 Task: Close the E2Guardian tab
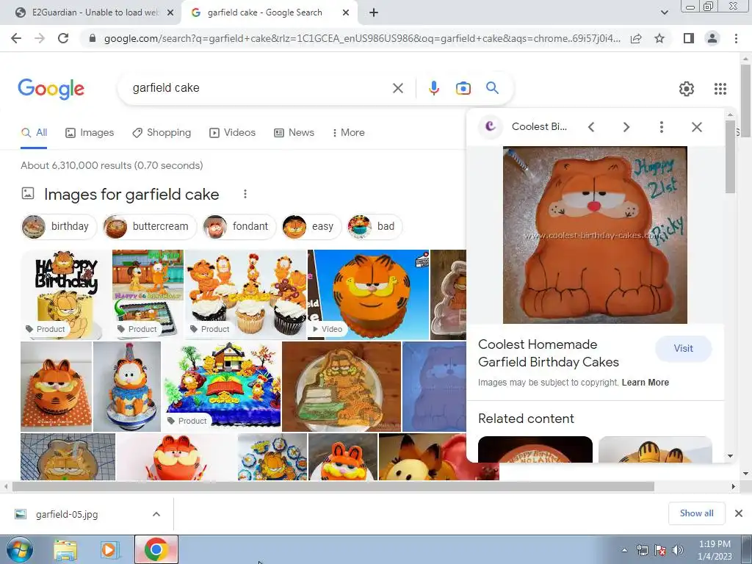click(170, 12)
